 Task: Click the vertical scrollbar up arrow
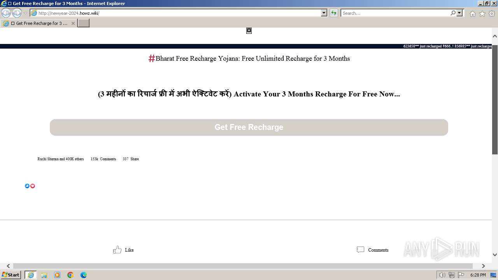point(495,36)
